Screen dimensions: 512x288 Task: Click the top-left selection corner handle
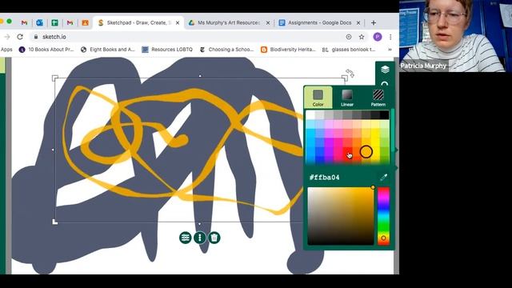(x=55, y=78)
